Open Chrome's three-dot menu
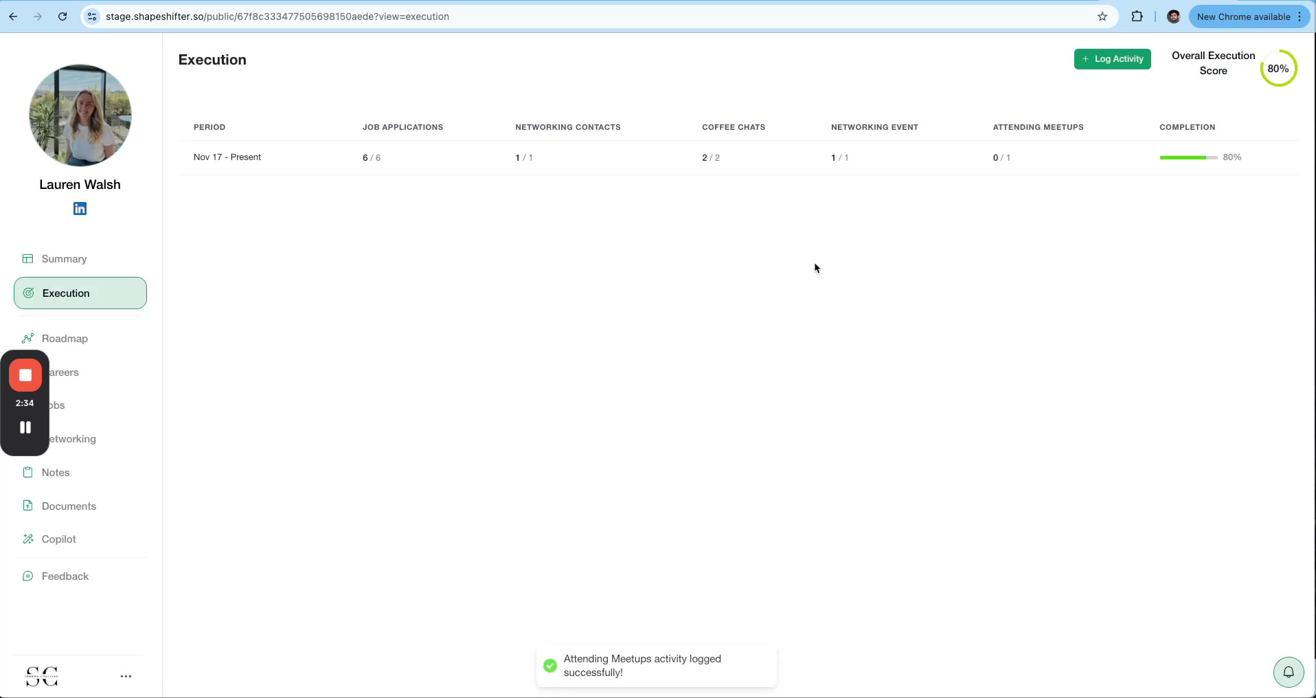Screen dimensions: 1316x698 coord(1300,16)
